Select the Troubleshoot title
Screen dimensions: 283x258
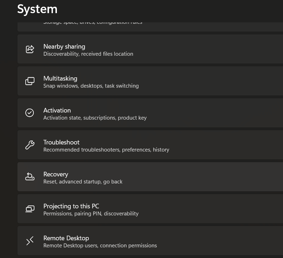61,142
